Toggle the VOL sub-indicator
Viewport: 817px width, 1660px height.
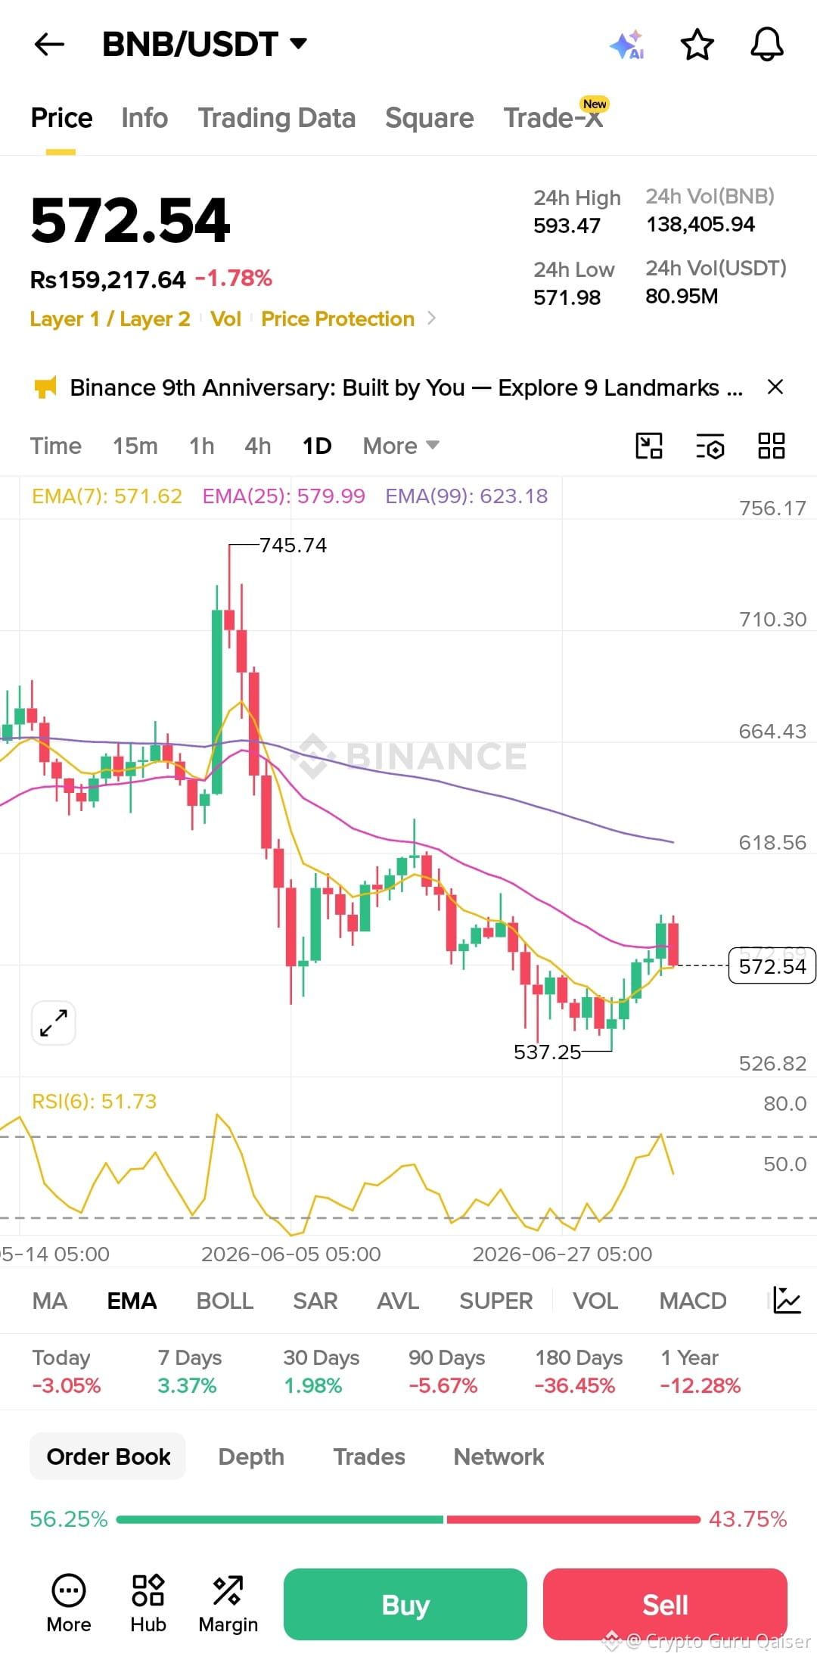click(595, 1301)
